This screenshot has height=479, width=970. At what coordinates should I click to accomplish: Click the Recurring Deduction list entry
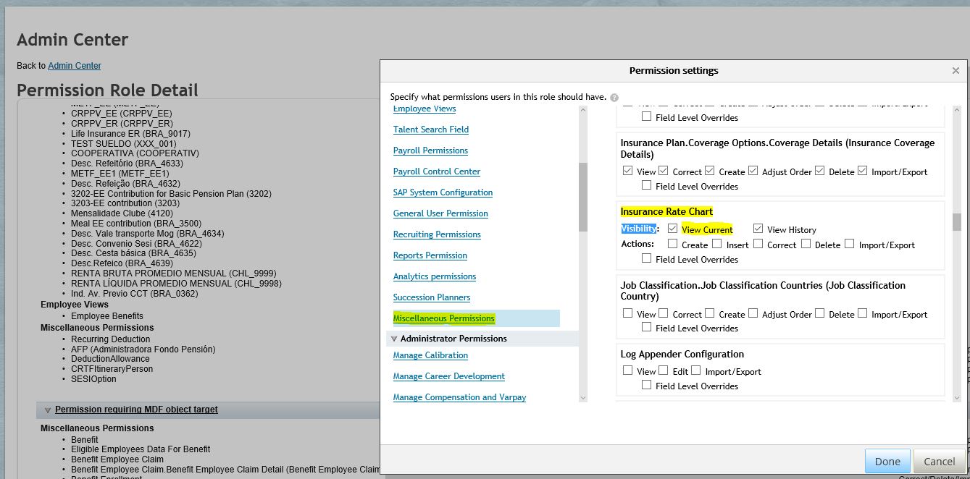point(111,339)
